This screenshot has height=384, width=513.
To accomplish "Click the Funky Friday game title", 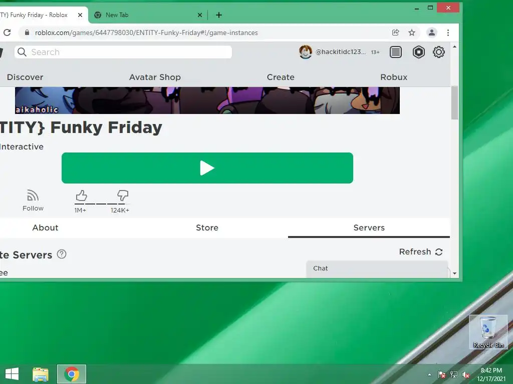I will click(81, 127).
